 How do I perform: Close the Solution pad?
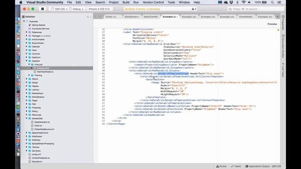pos(90,17)
